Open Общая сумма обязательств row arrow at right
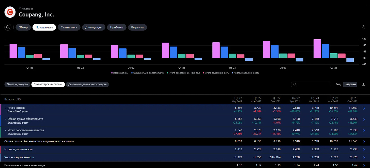 [364, 120]
